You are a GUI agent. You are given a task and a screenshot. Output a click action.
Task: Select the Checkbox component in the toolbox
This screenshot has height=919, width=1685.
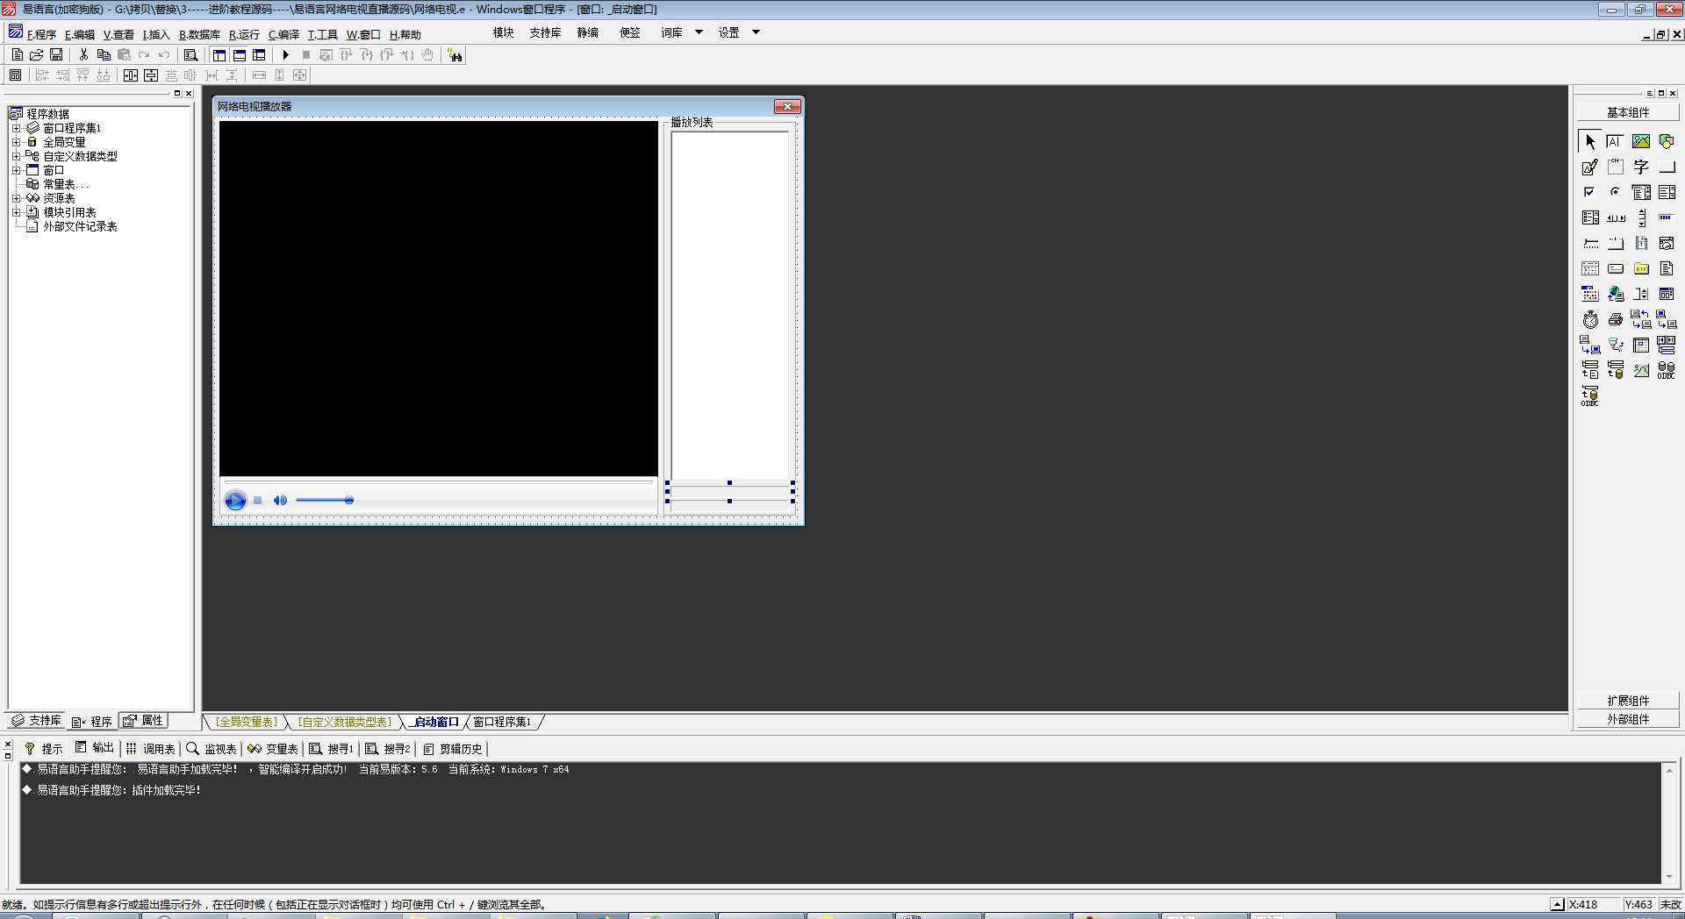[x=1590, y=192]
